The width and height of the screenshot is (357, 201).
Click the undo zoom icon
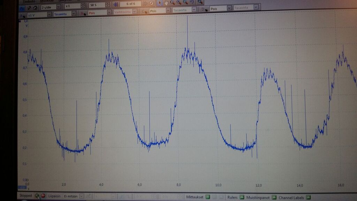click(x=192, y=2)
